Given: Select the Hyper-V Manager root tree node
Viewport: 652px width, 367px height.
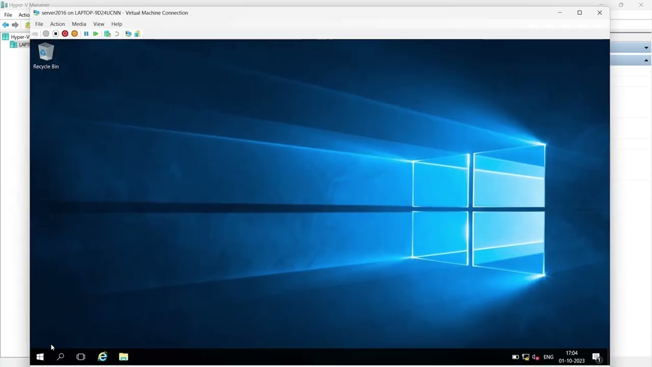Looking at the screenshot, I should [x=16, y=37].
